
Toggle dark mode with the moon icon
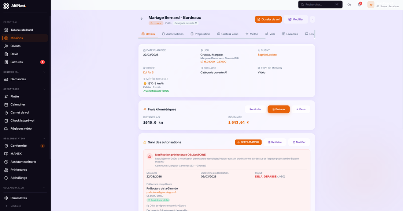point(349,4)
